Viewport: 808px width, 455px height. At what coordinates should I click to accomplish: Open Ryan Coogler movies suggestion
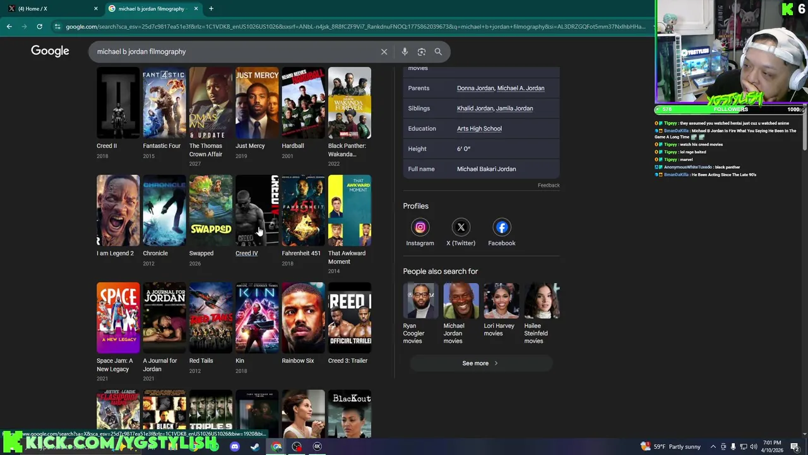[420, 314]
